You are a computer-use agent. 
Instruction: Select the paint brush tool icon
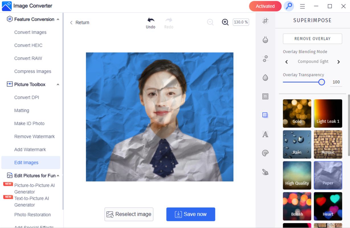click(265, 172)
